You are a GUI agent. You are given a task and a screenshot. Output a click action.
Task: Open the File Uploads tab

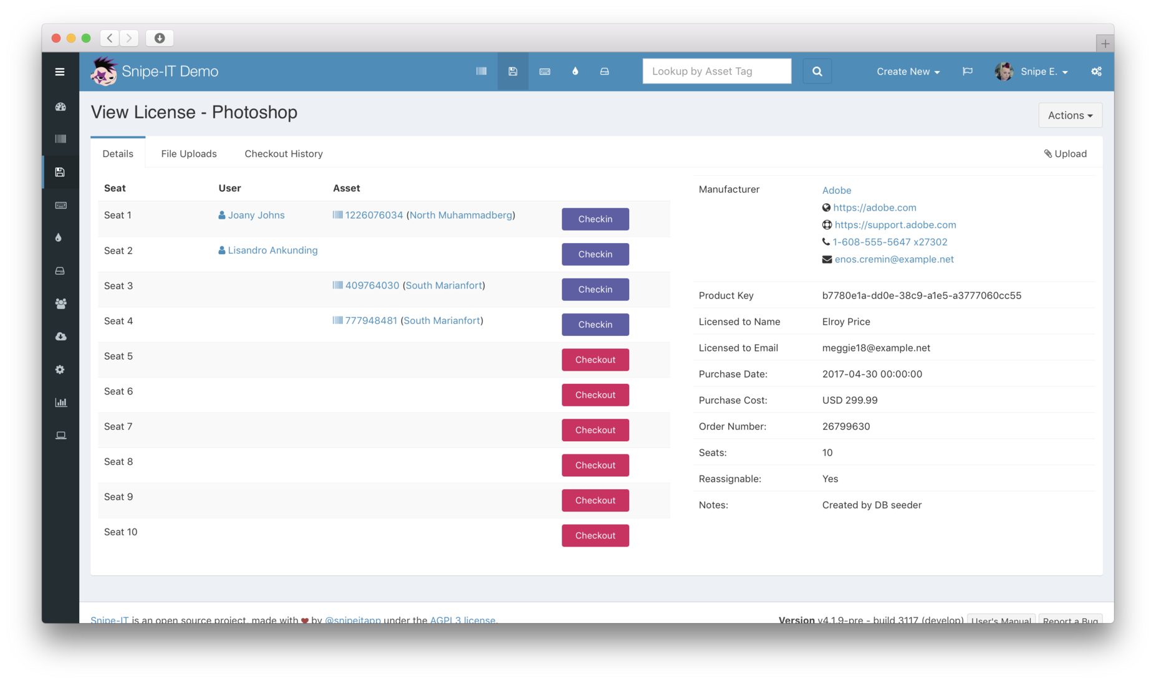coord(188,153)
